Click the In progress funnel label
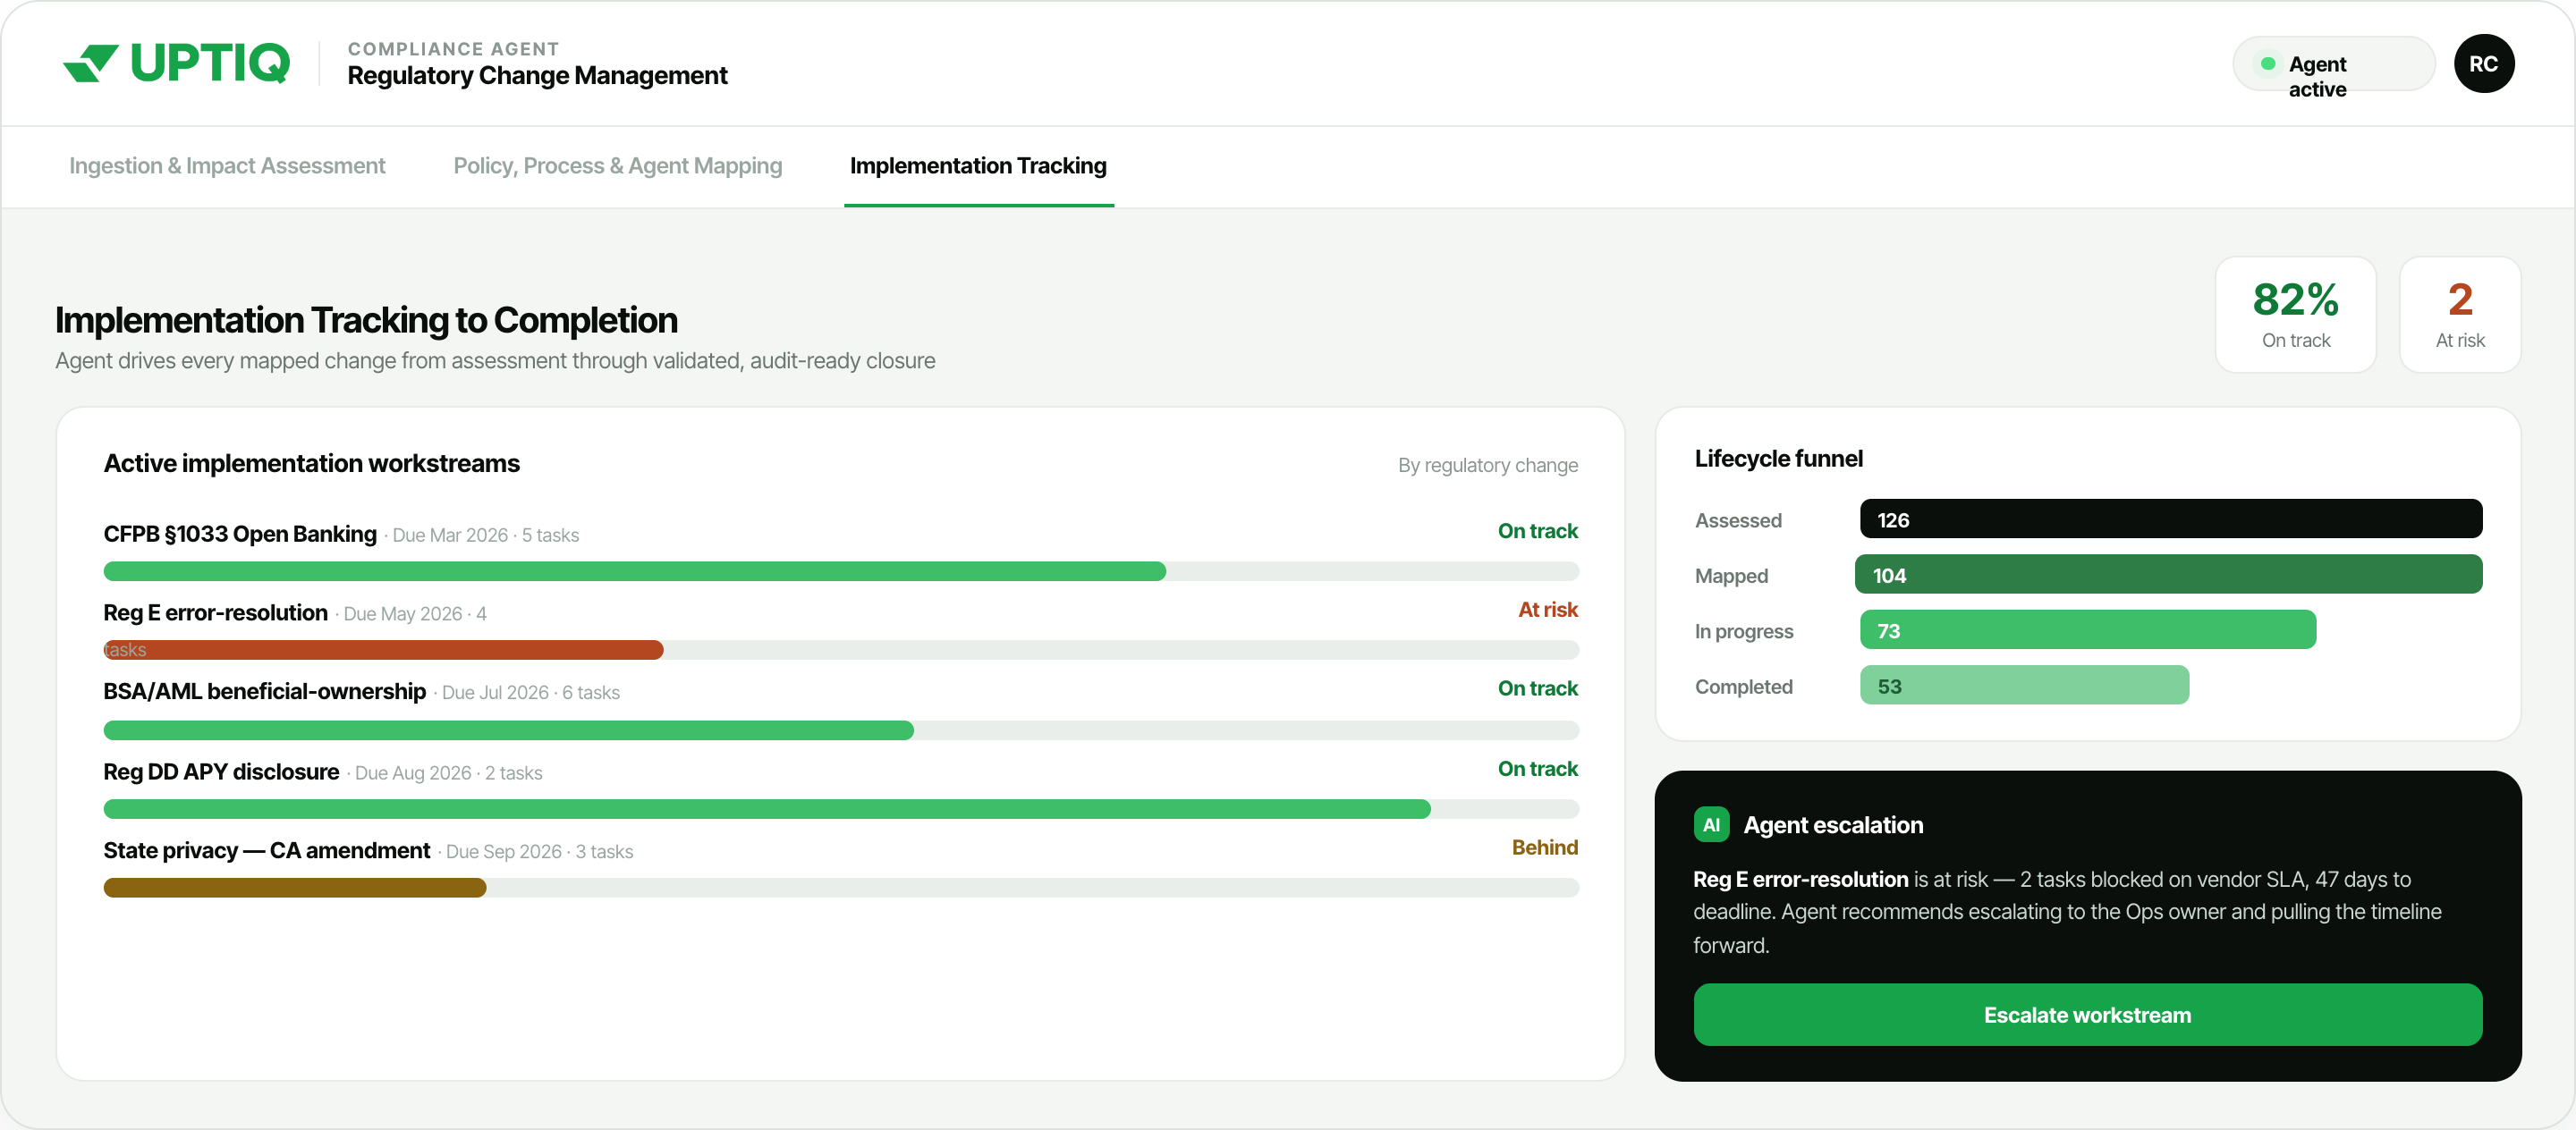This screenshot has height=1130, width=2576. pos(1744,631)
